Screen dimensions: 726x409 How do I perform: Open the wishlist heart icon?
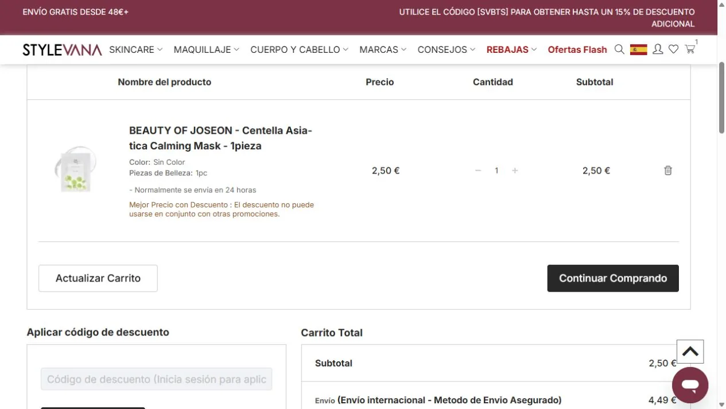pyautogui.click(x=674, y=49)
